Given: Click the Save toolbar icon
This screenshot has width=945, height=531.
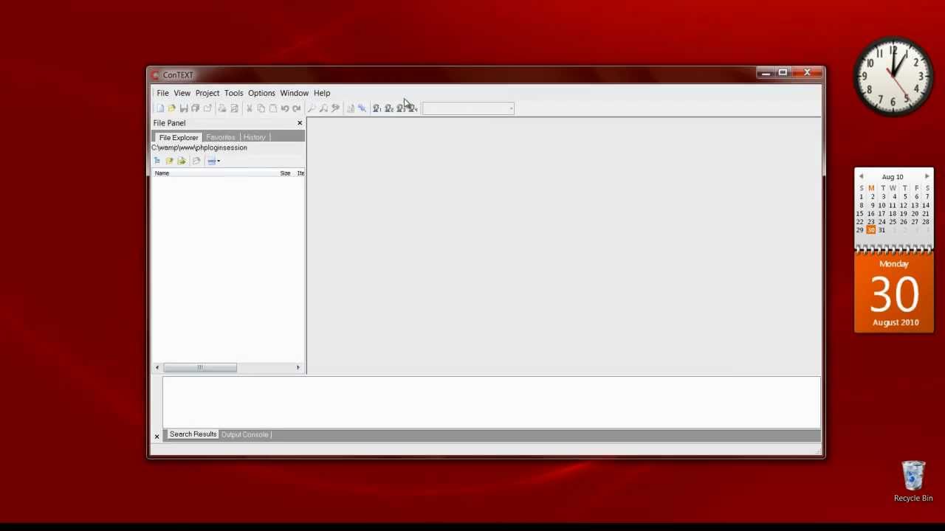Looking at the screenshot, I should coord(184,108).
